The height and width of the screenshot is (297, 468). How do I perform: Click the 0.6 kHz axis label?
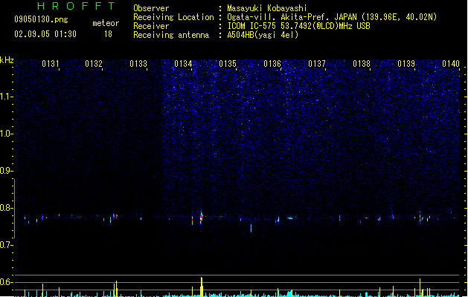[7, 282]
